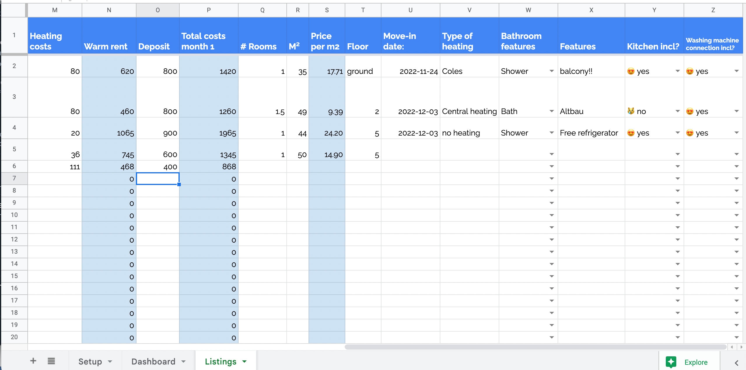Click the 'Altbau' features cell
Screen dimensions: 746x370
[x=591, y=97]
